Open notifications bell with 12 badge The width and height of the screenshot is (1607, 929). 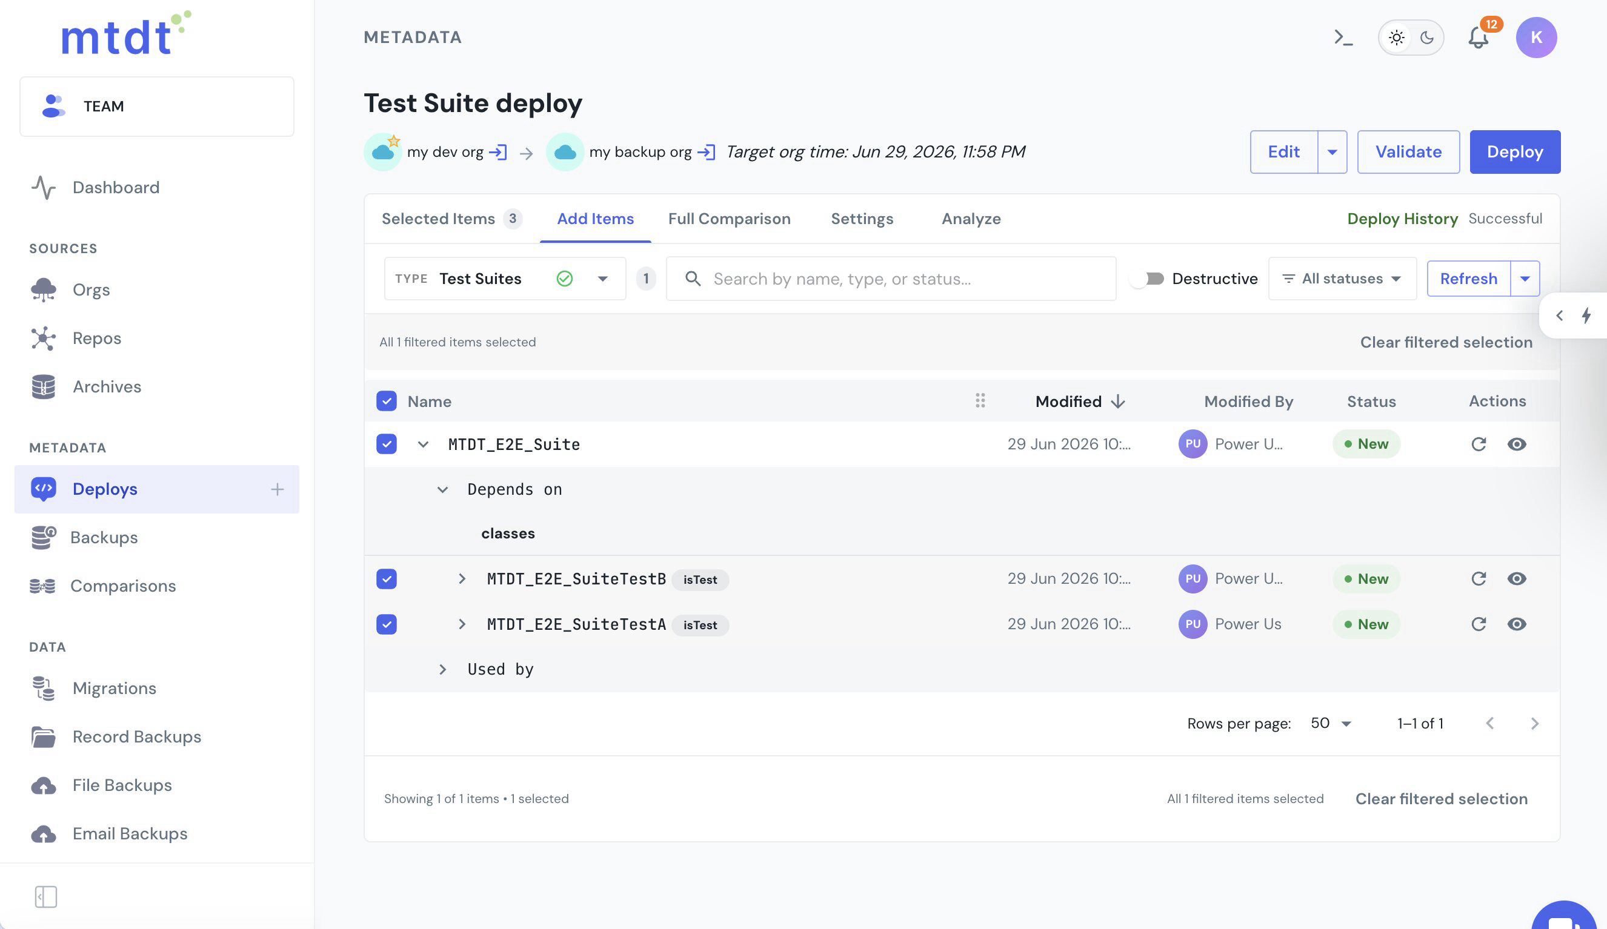point(1479,38)
